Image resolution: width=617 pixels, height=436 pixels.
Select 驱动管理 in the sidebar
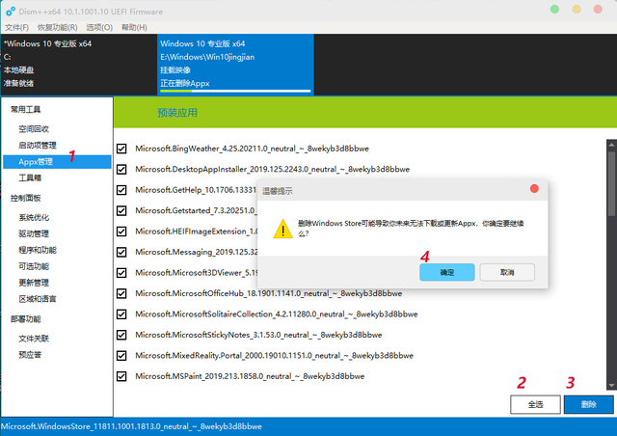[34, 234]
